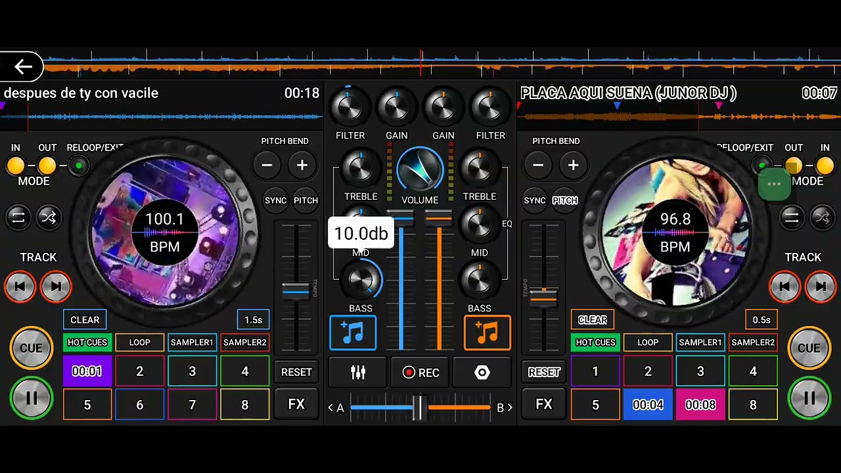Adjust right deck tempo slider
Screen dimensions: 841x473
(543, 297)
